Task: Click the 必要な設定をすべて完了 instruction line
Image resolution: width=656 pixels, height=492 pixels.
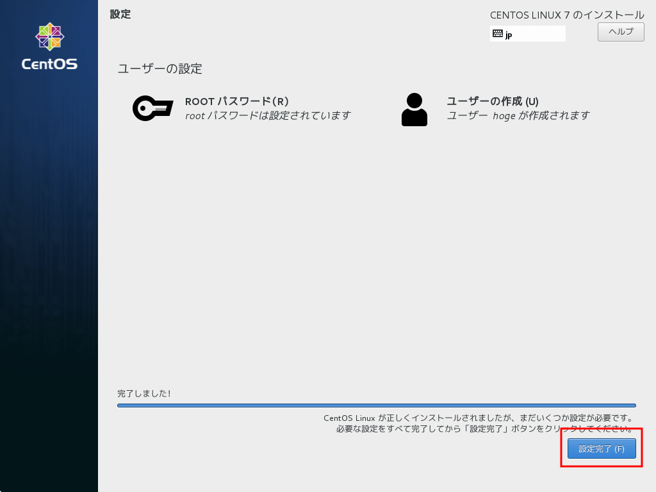Action: pyautogui.click(x=486, y=429)
